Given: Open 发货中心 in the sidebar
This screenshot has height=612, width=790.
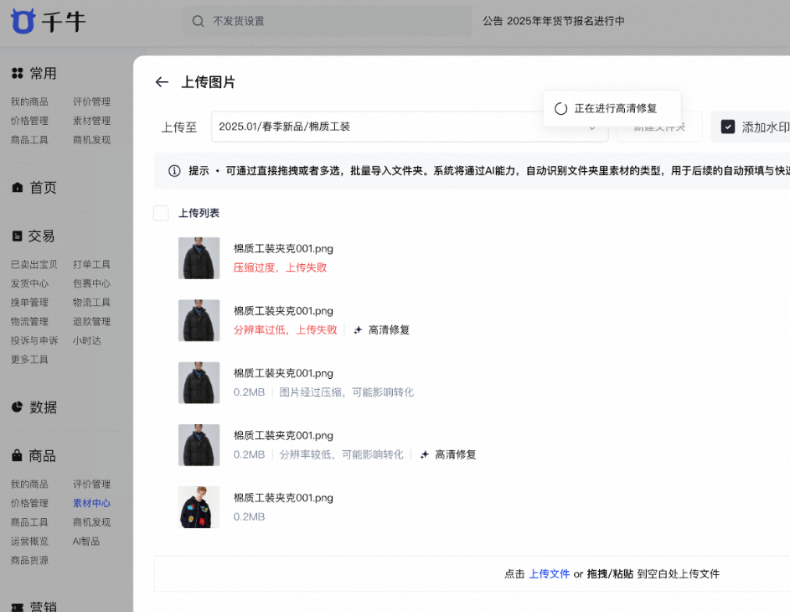Looking at the screenshot, I should [32, 283].
